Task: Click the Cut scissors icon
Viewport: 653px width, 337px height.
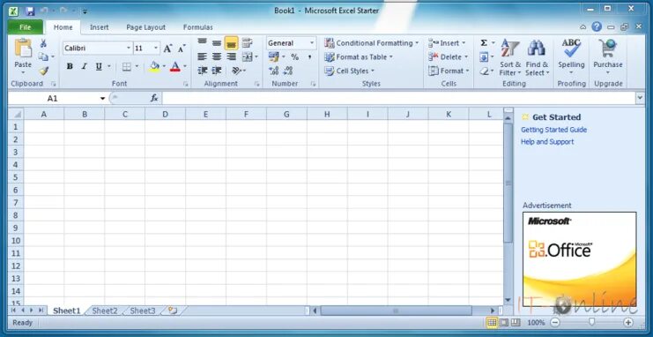Action: (43, 43)
